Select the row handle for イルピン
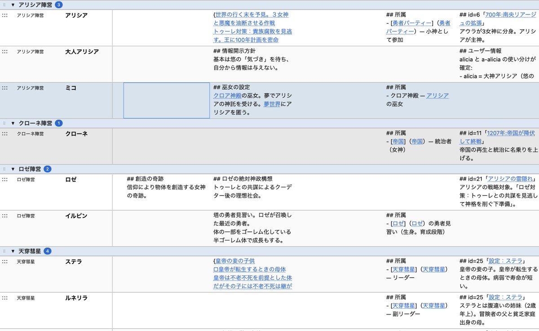The width and height of the screenshot is (539, 331). [4, 216]
